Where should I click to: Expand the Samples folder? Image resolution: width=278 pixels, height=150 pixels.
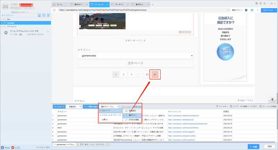[x=2, y=23]
